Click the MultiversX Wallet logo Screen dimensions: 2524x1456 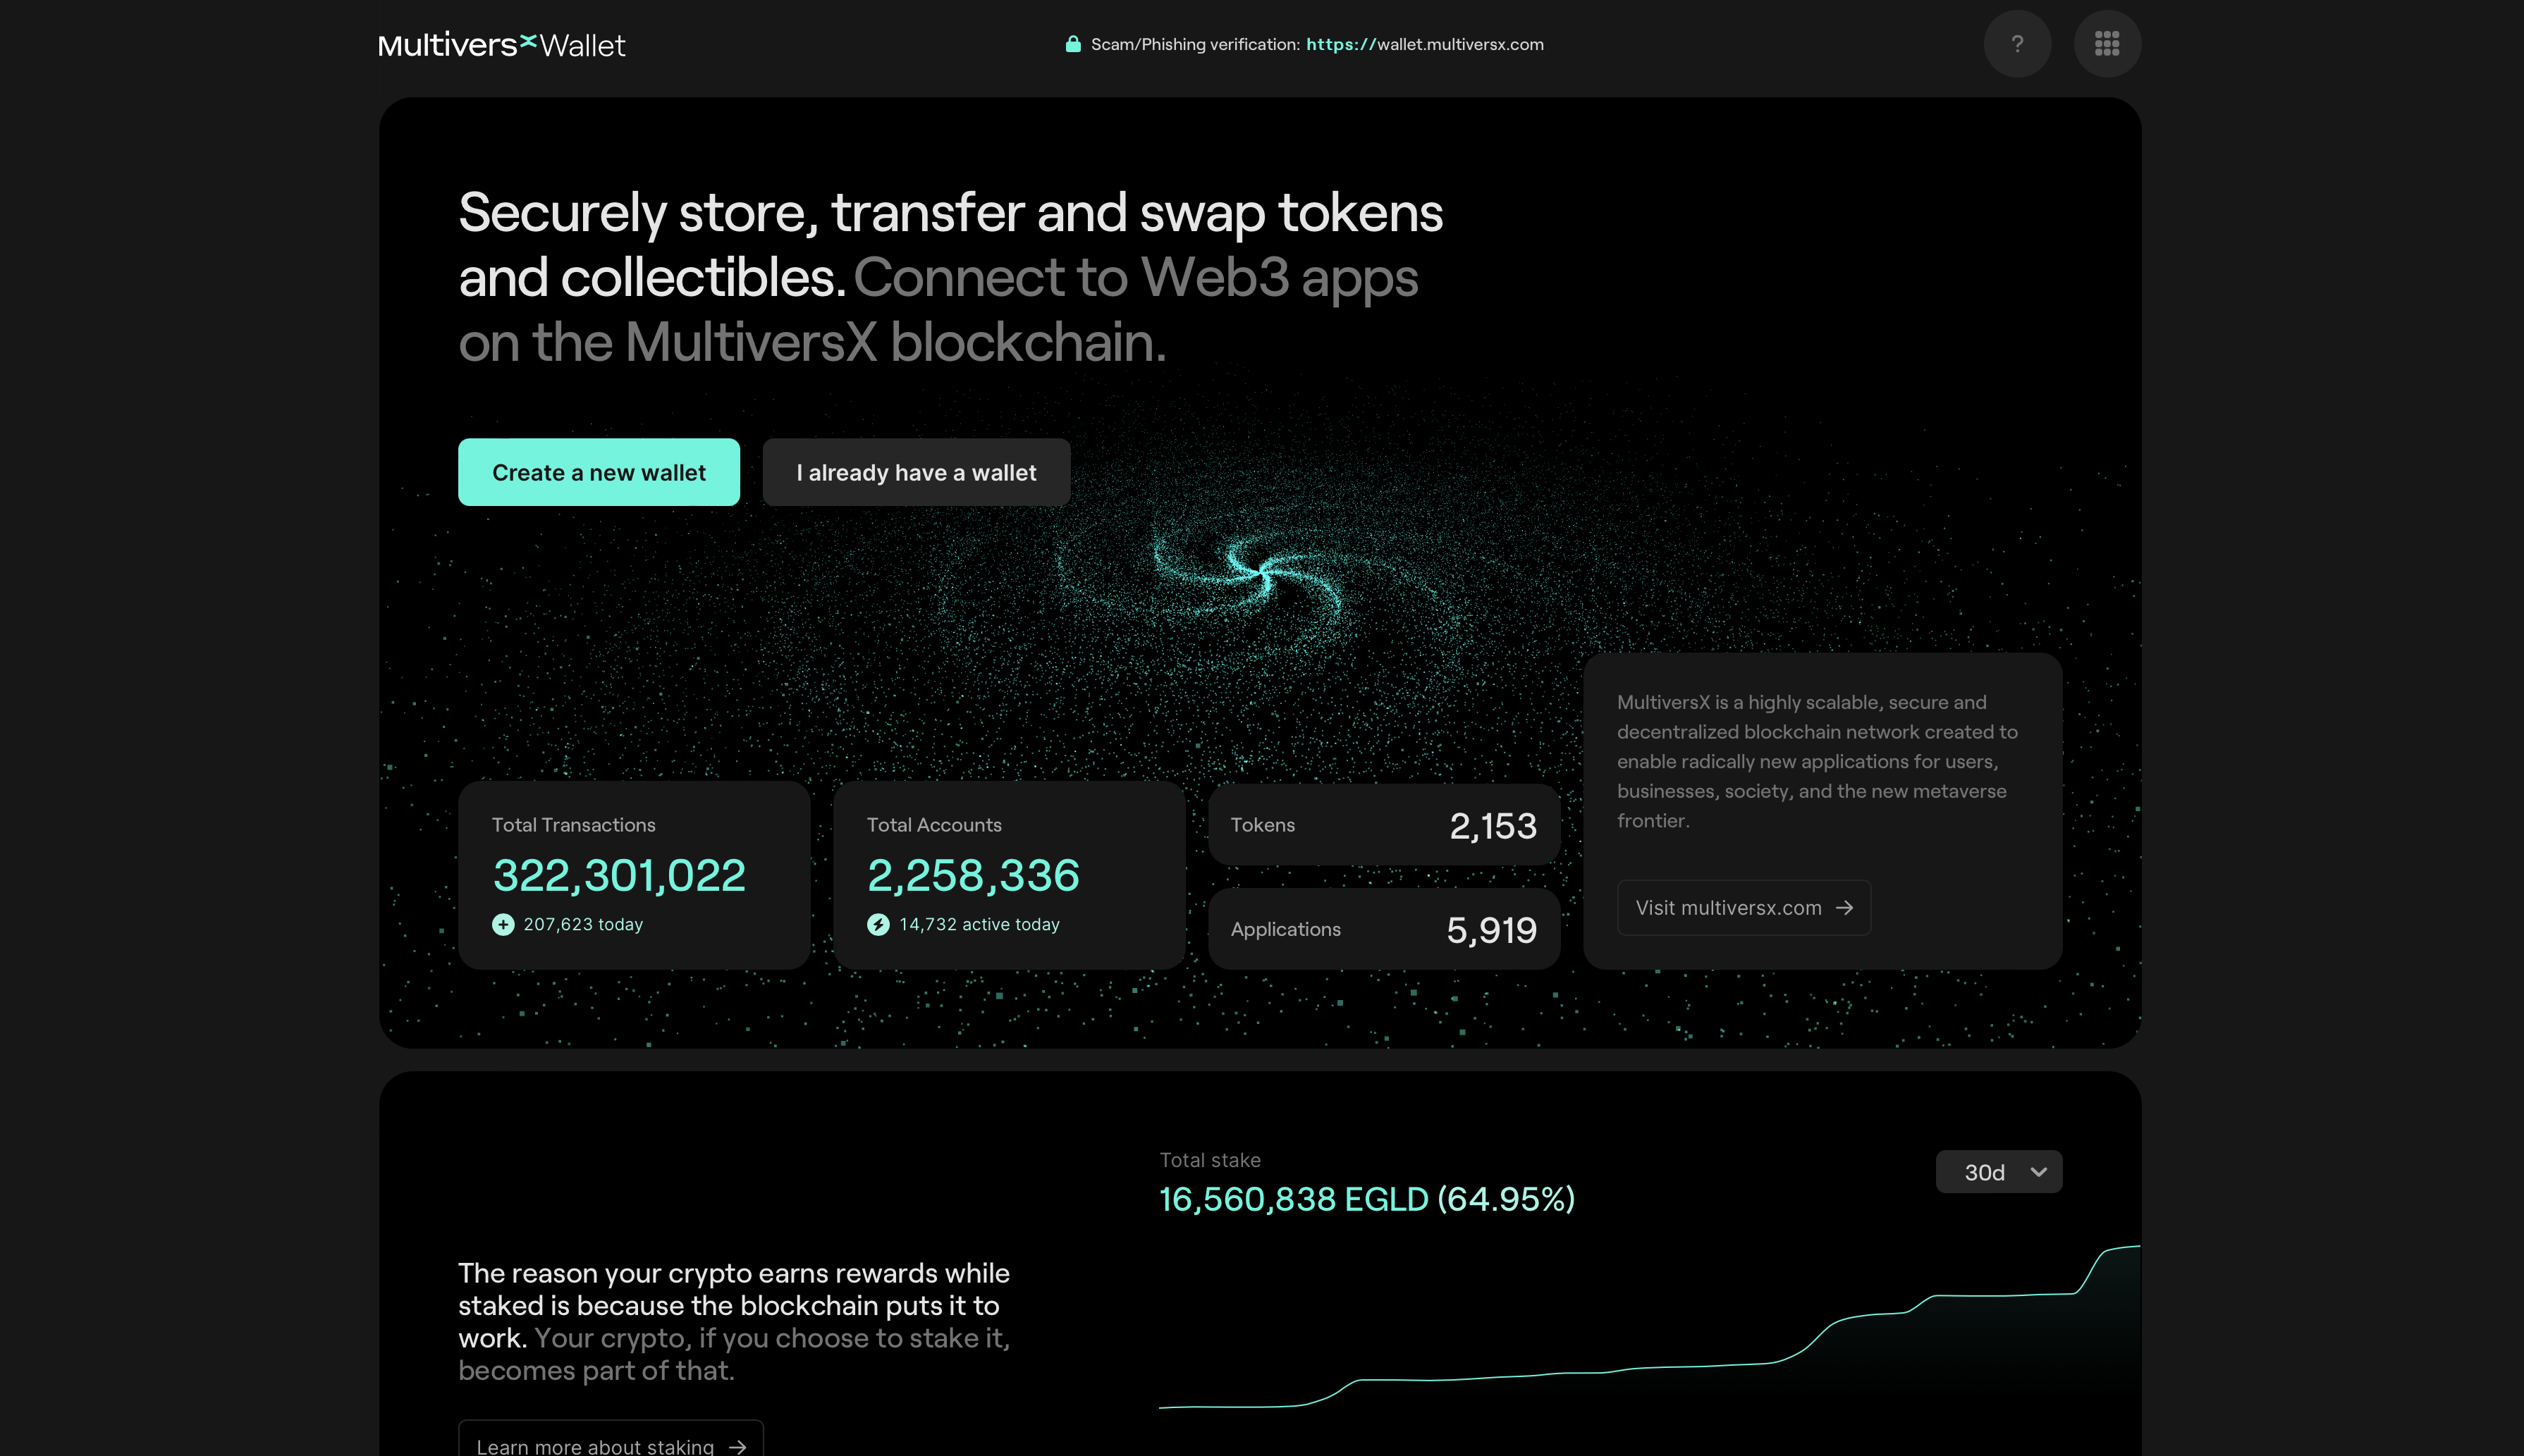501,45
